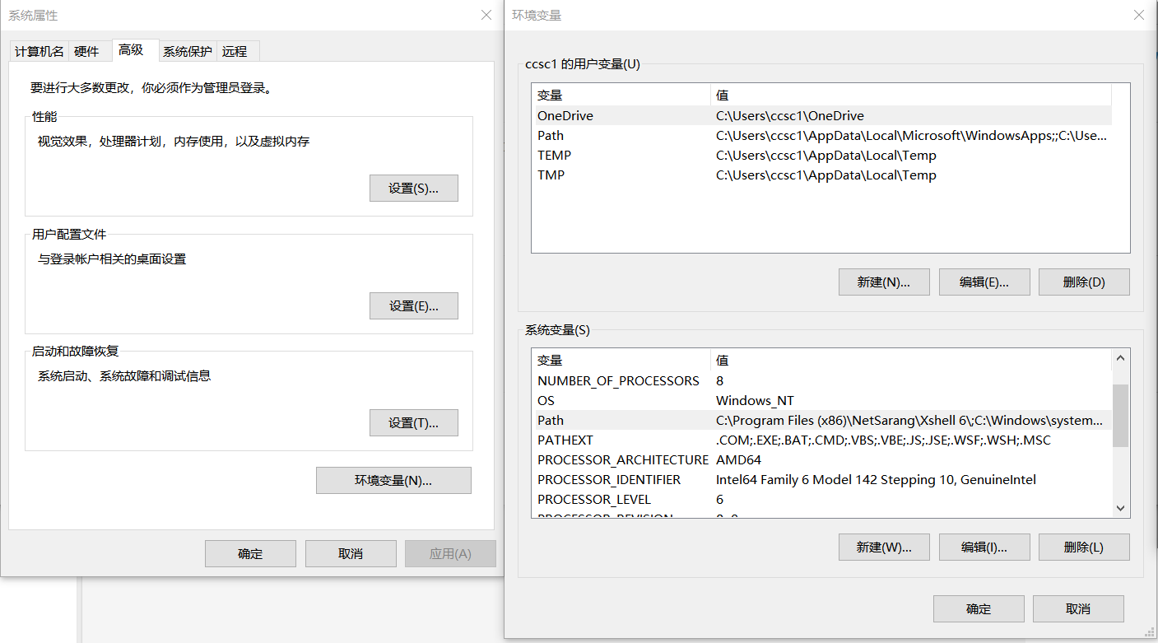Click 设置(S) under the 性能 section

click(x=414, y=188)
